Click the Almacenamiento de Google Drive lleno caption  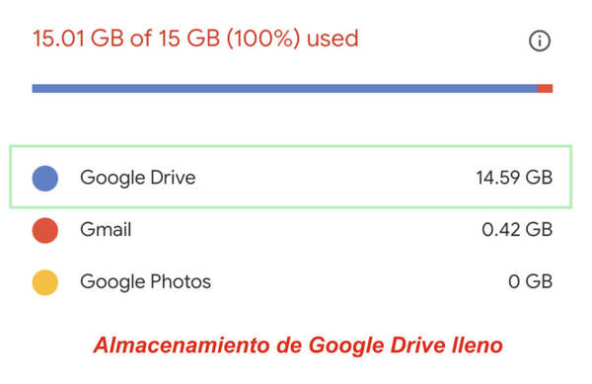[x=298, y=346]
